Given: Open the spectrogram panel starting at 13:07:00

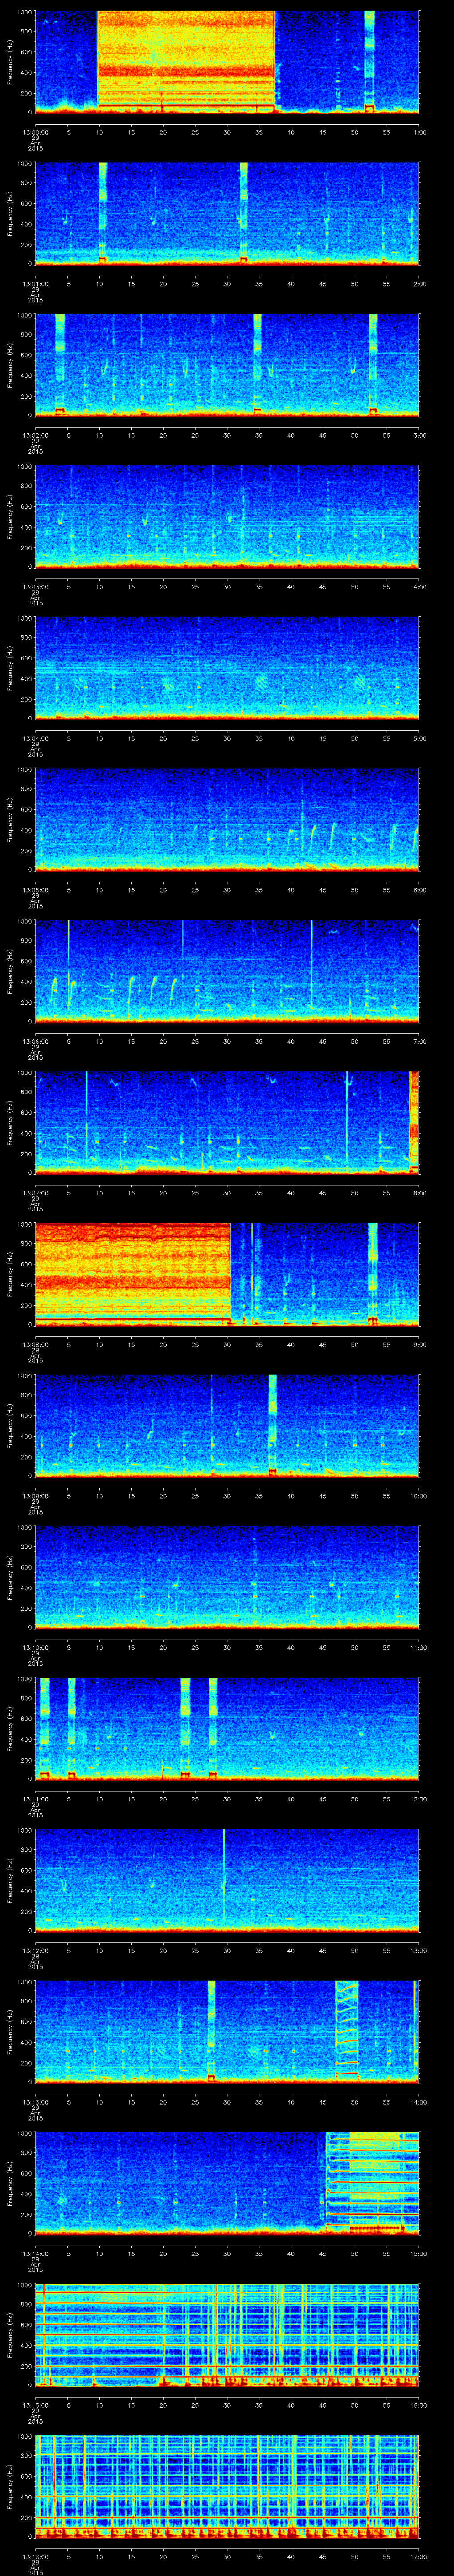Looking at the screenshot, I should point(227,1122).
